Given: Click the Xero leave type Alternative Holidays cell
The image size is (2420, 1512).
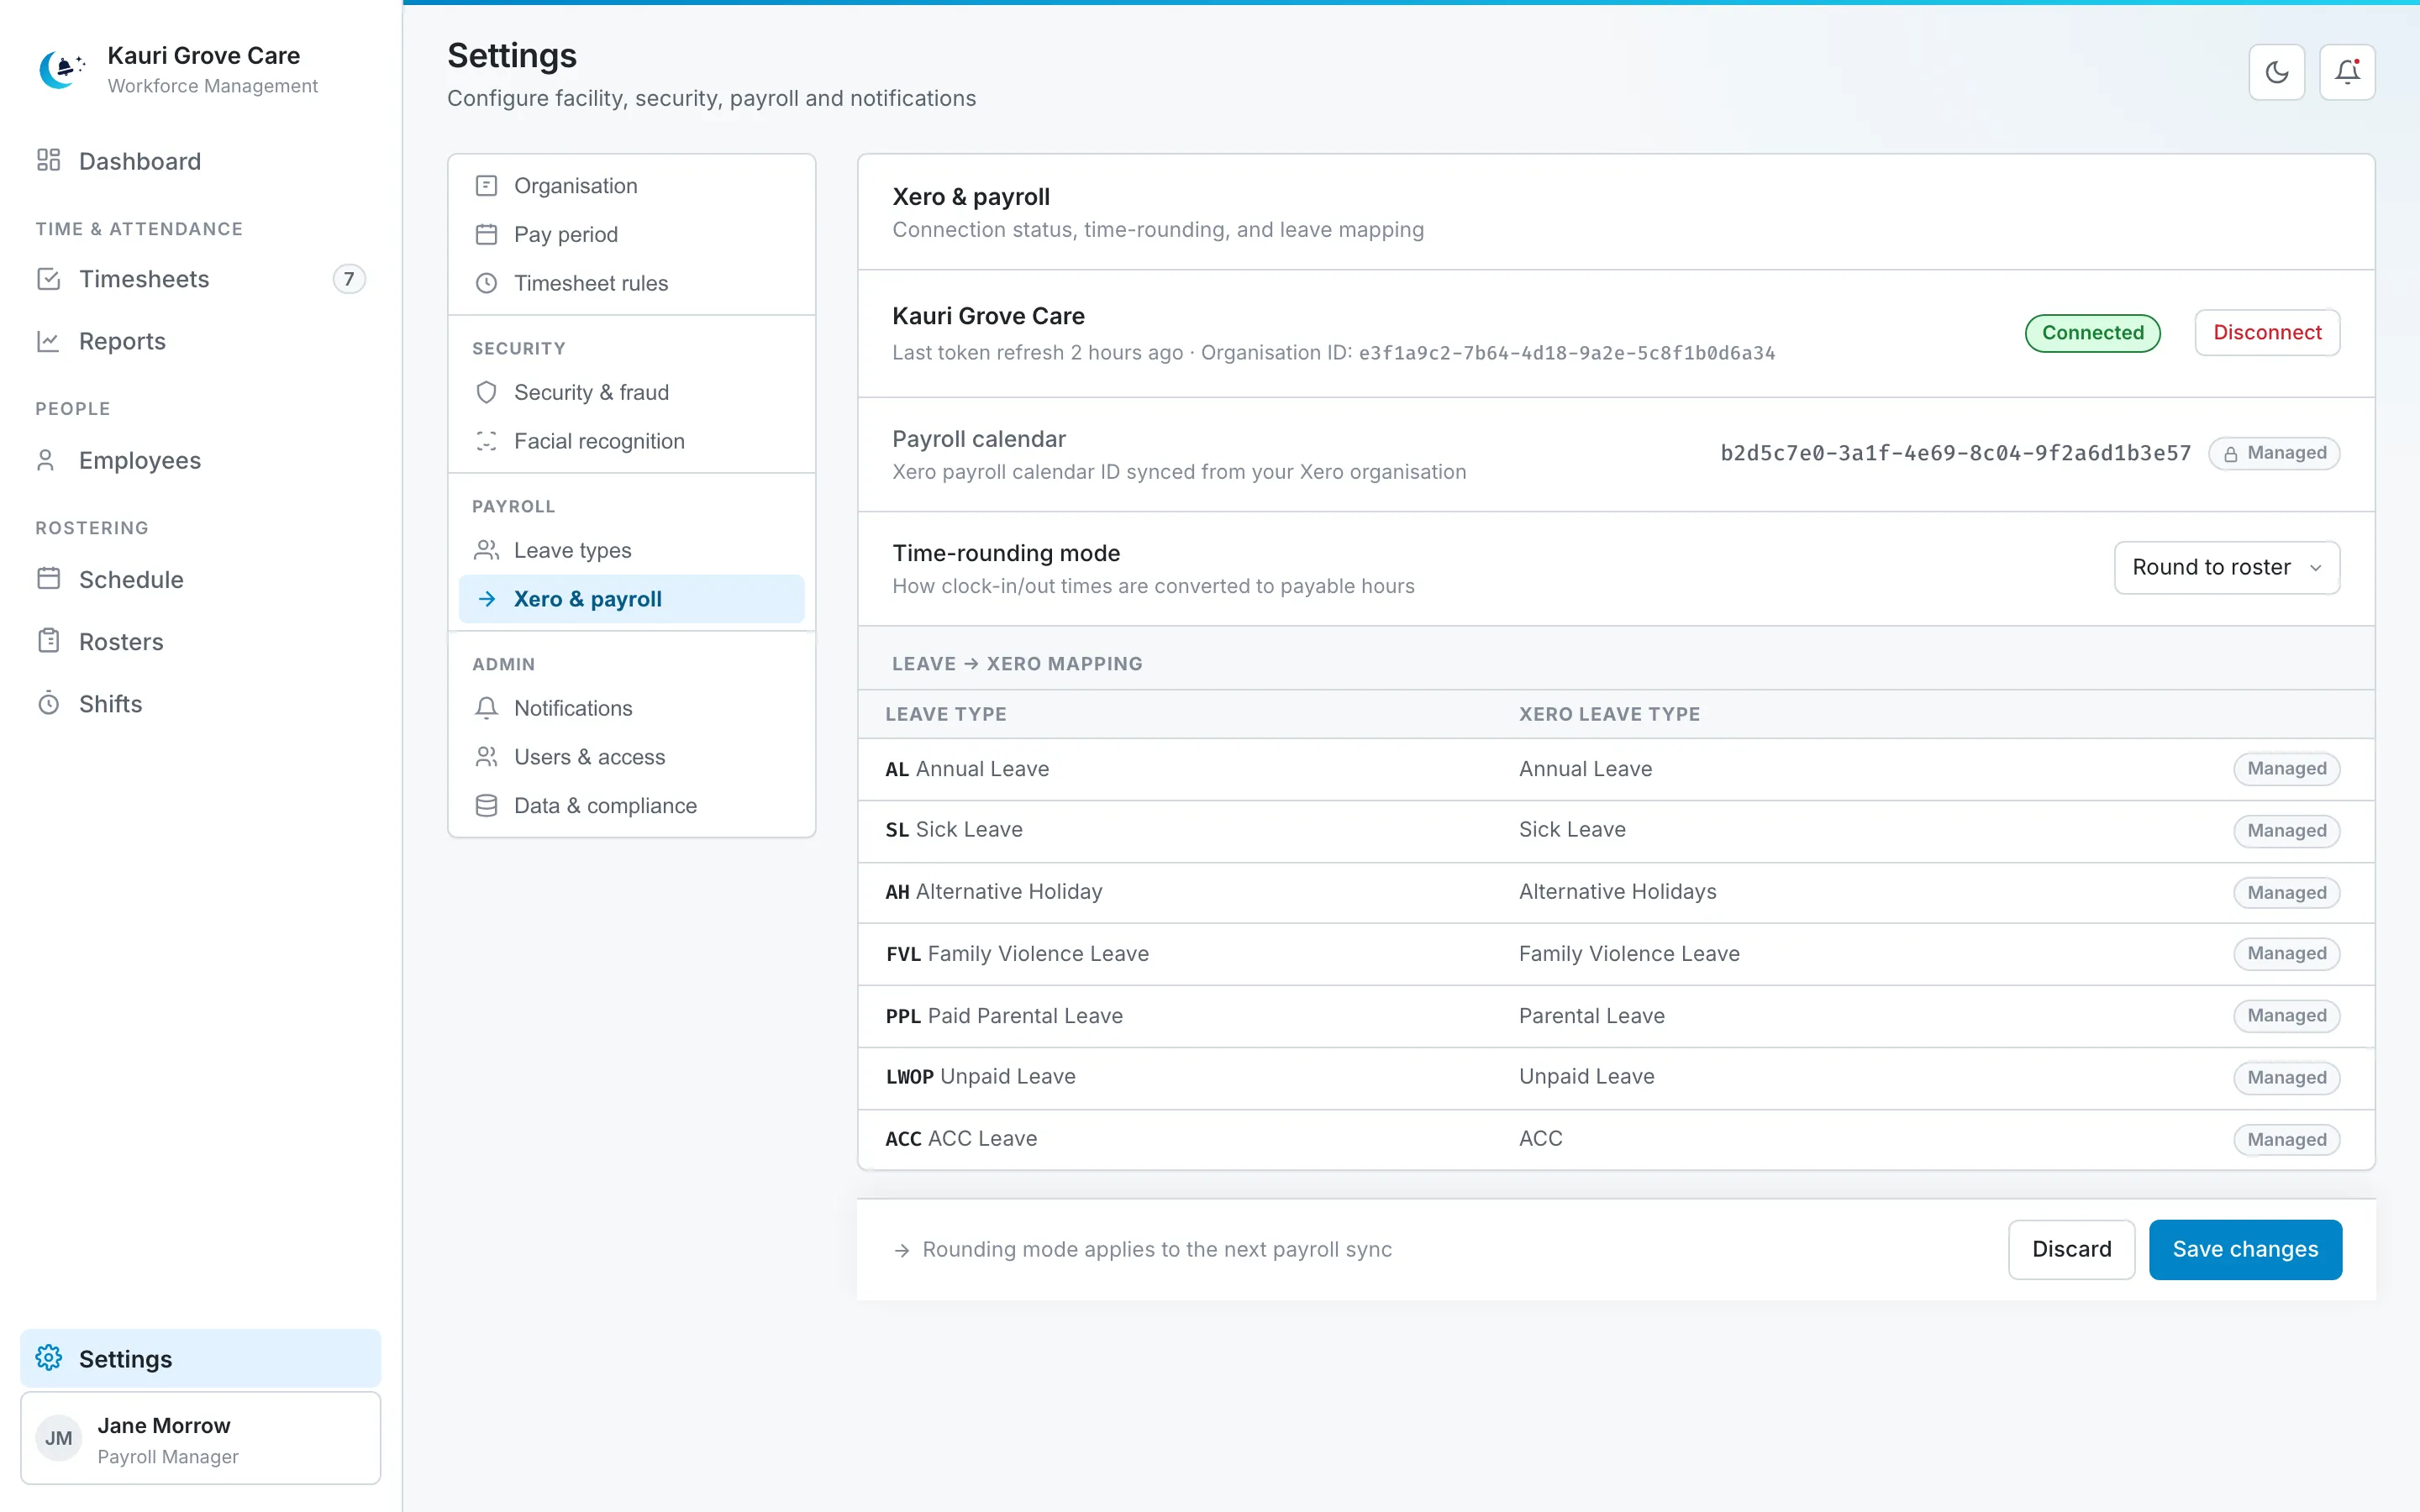Looking at the screenshot, I should (1617, 891).
